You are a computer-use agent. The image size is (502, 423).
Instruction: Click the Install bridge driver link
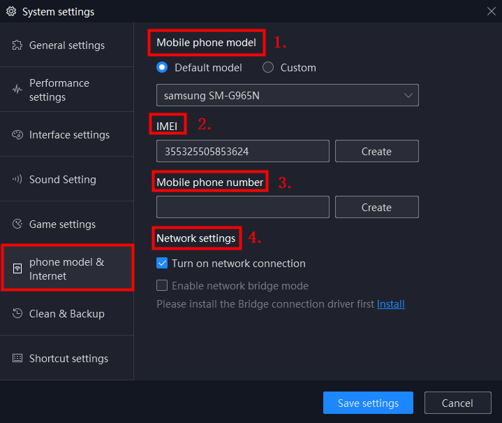[x=390, y=304]
